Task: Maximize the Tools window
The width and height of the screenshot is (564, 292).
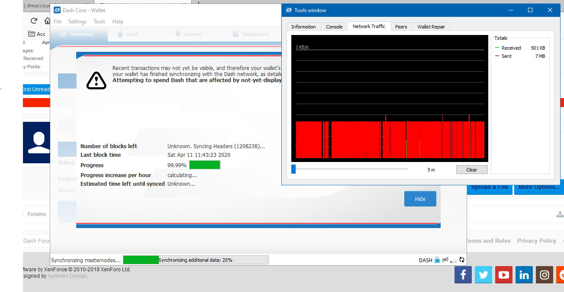Action: tap(530, 10)
